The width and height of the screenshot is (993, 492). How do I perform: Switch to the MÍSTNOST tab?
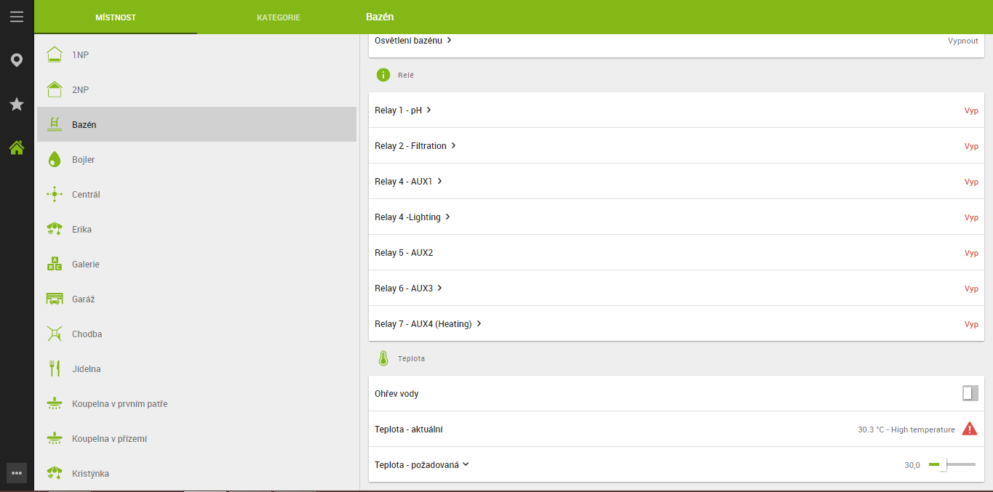tap(116, 17)
